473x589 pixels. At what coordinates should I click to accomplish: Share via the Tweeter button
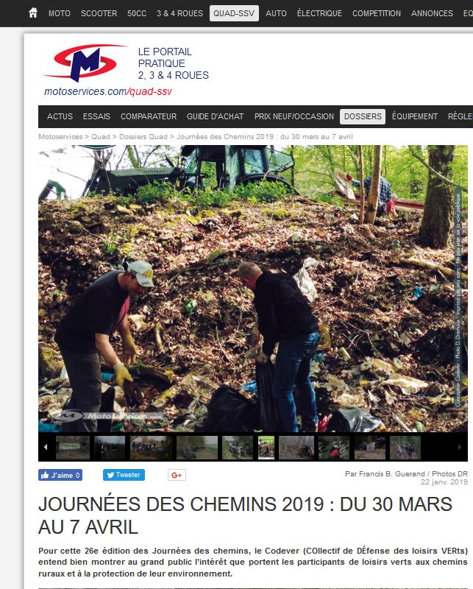point(124,475)
